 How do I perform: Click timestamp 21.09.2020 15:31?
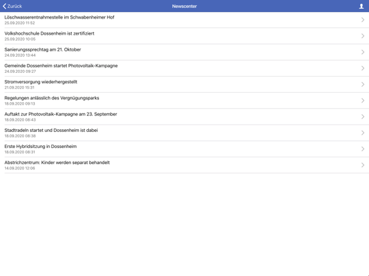(x=19, y=87)
